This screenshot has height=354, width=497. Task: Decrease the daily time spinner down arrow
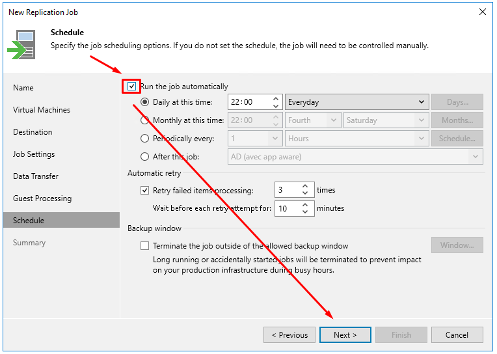coord(275,106)
